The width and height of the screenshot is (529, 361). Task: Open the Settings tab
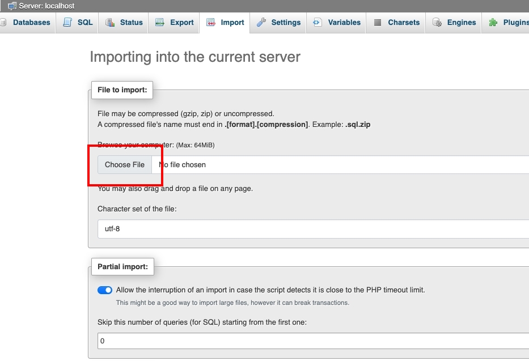(278, 23)
